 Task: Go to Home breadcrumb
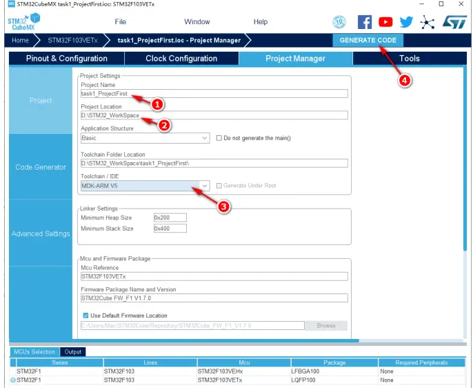point(20,41)
